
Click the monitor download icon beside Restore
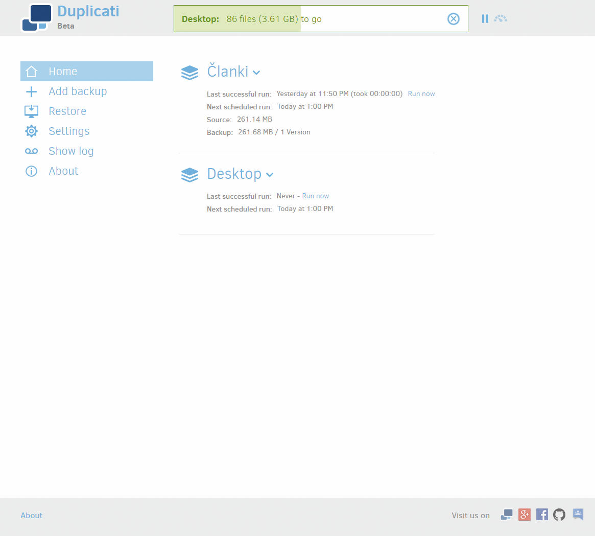click(31, 111)
